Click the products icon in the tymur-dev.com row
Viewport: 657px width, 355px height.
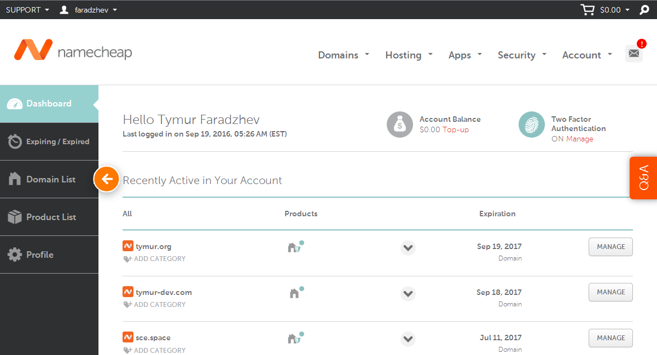tap(295, 293)
